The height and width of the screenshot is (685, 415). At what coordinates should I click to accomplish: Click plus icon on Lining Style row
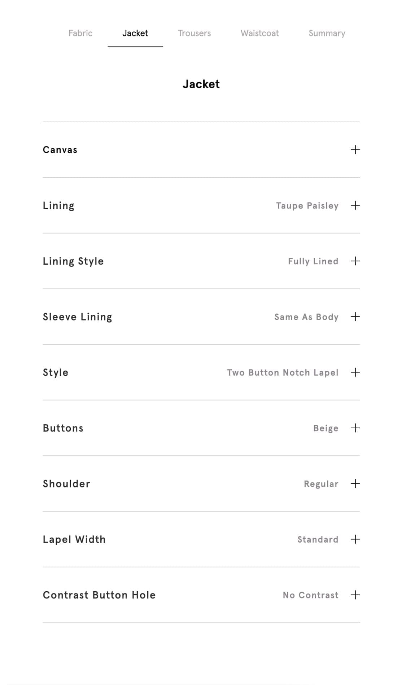(355, 261)
